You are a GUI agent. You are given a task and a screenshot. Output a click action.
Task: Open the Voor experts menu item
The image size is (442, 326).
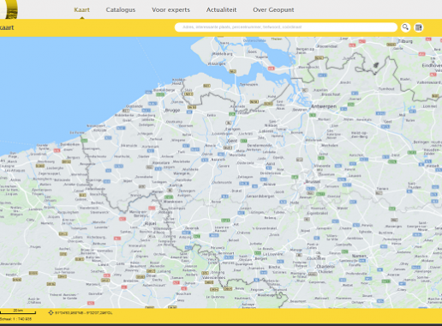[x=170, y=9]
